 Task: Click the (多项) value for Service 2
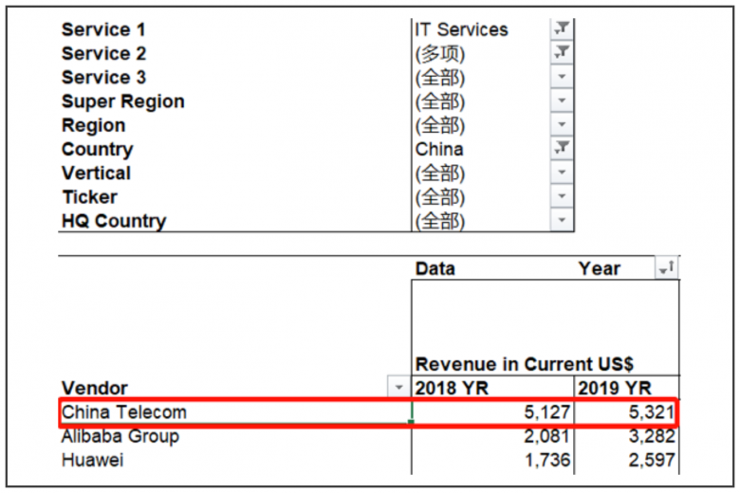[x=440, y=54]
